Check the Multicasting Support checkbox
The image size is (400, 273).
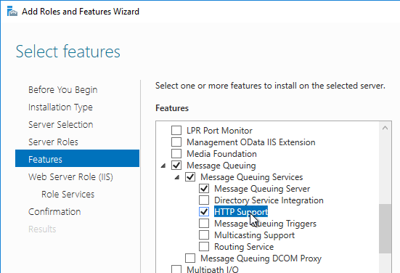coord(204,235)
